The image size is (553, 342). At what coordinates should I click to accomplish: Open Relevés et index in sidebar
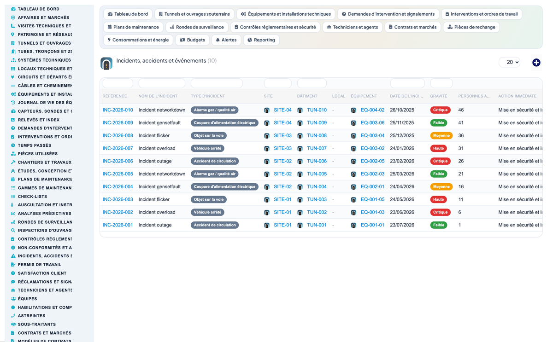pyautogui.click(x=39, y=120)
